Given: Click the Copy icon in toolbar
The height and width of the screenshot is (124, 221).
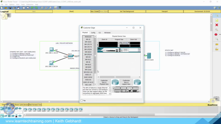Looking at the screenshot, I should (24, 8).
